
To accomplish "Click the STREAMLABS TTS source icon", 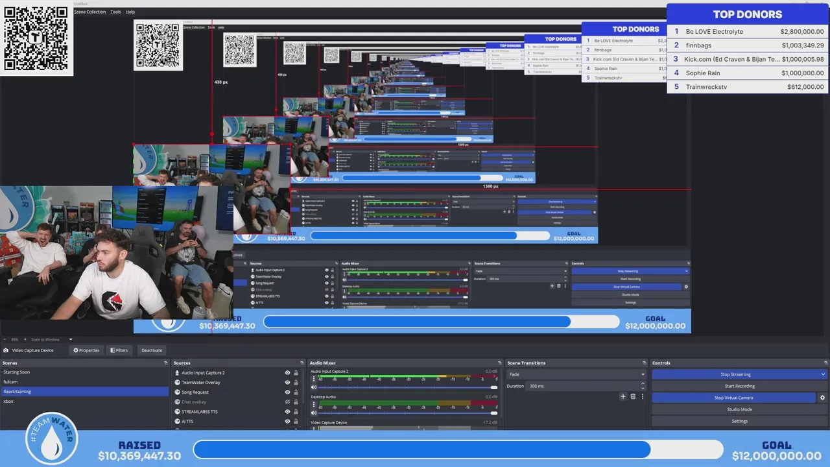I will pos(177,412).
